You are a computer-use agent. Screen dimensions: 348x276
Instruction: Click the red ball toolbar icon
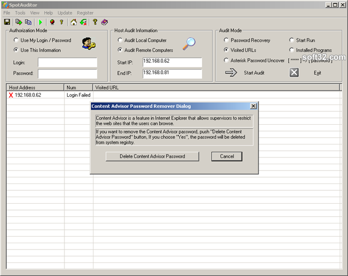pyautogui.click(x=52, y=22)
